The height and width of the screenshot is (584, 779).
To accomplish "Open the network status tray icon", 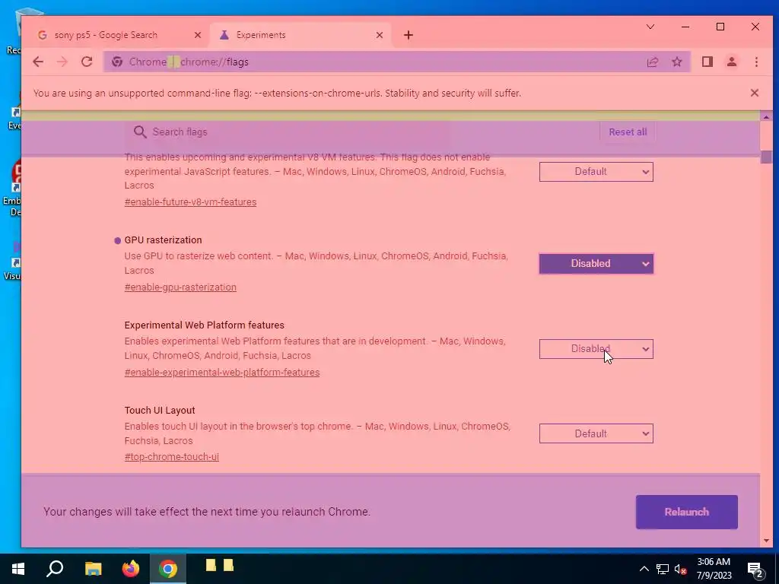I will point(663,569).
